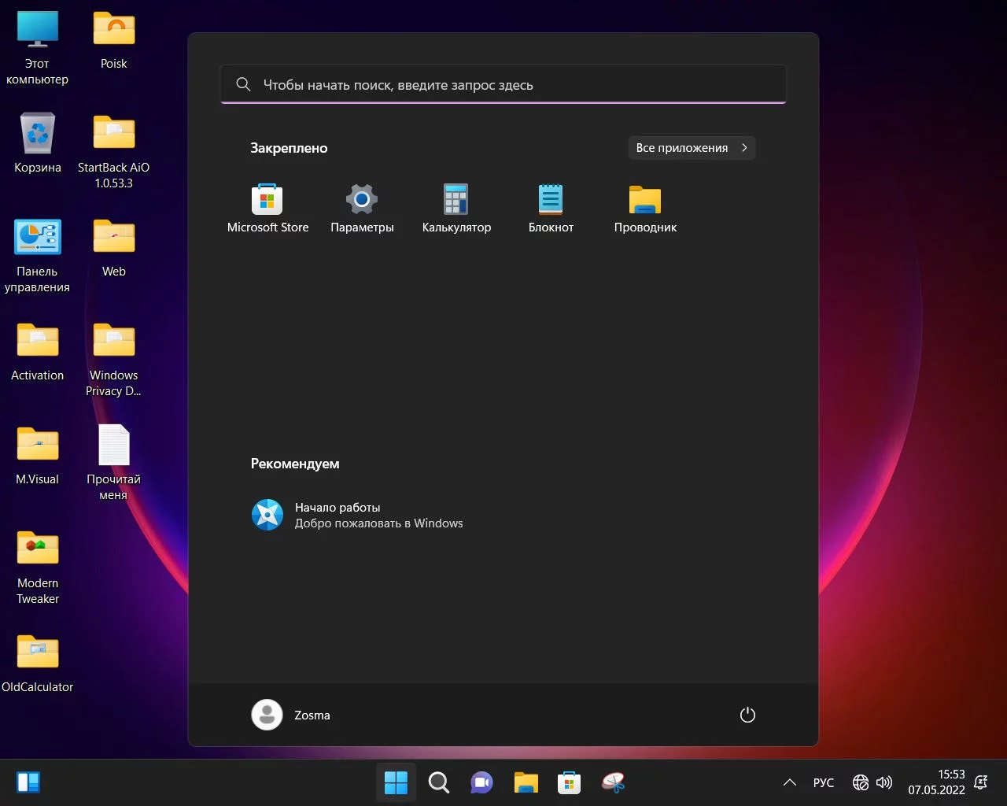This screenshot has height=806, width=1007.
Task: Open Проводник in pinned apps
Action: point(645,207)
